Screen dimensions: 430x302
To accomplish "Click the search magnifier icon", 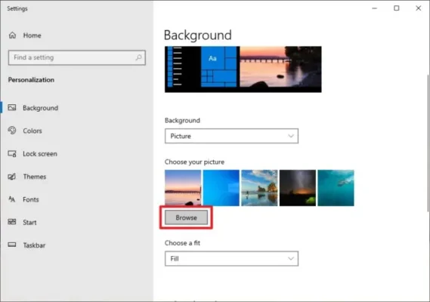I will tap(138, 57).
